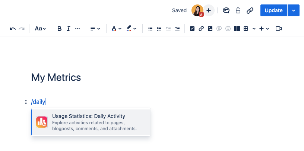The image size is (304, 151).
Task: Toggle bold formatting
Action: [x=59, y=29]
